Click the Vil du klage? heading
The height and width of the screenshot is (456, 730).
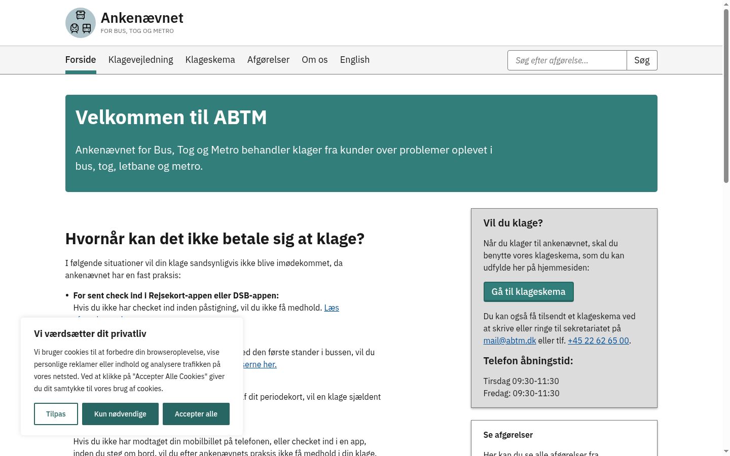[x=513, y=223]
